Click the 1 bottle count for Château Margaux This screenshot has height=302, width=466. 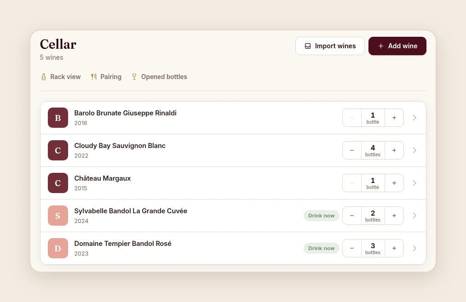coord(373,183)
